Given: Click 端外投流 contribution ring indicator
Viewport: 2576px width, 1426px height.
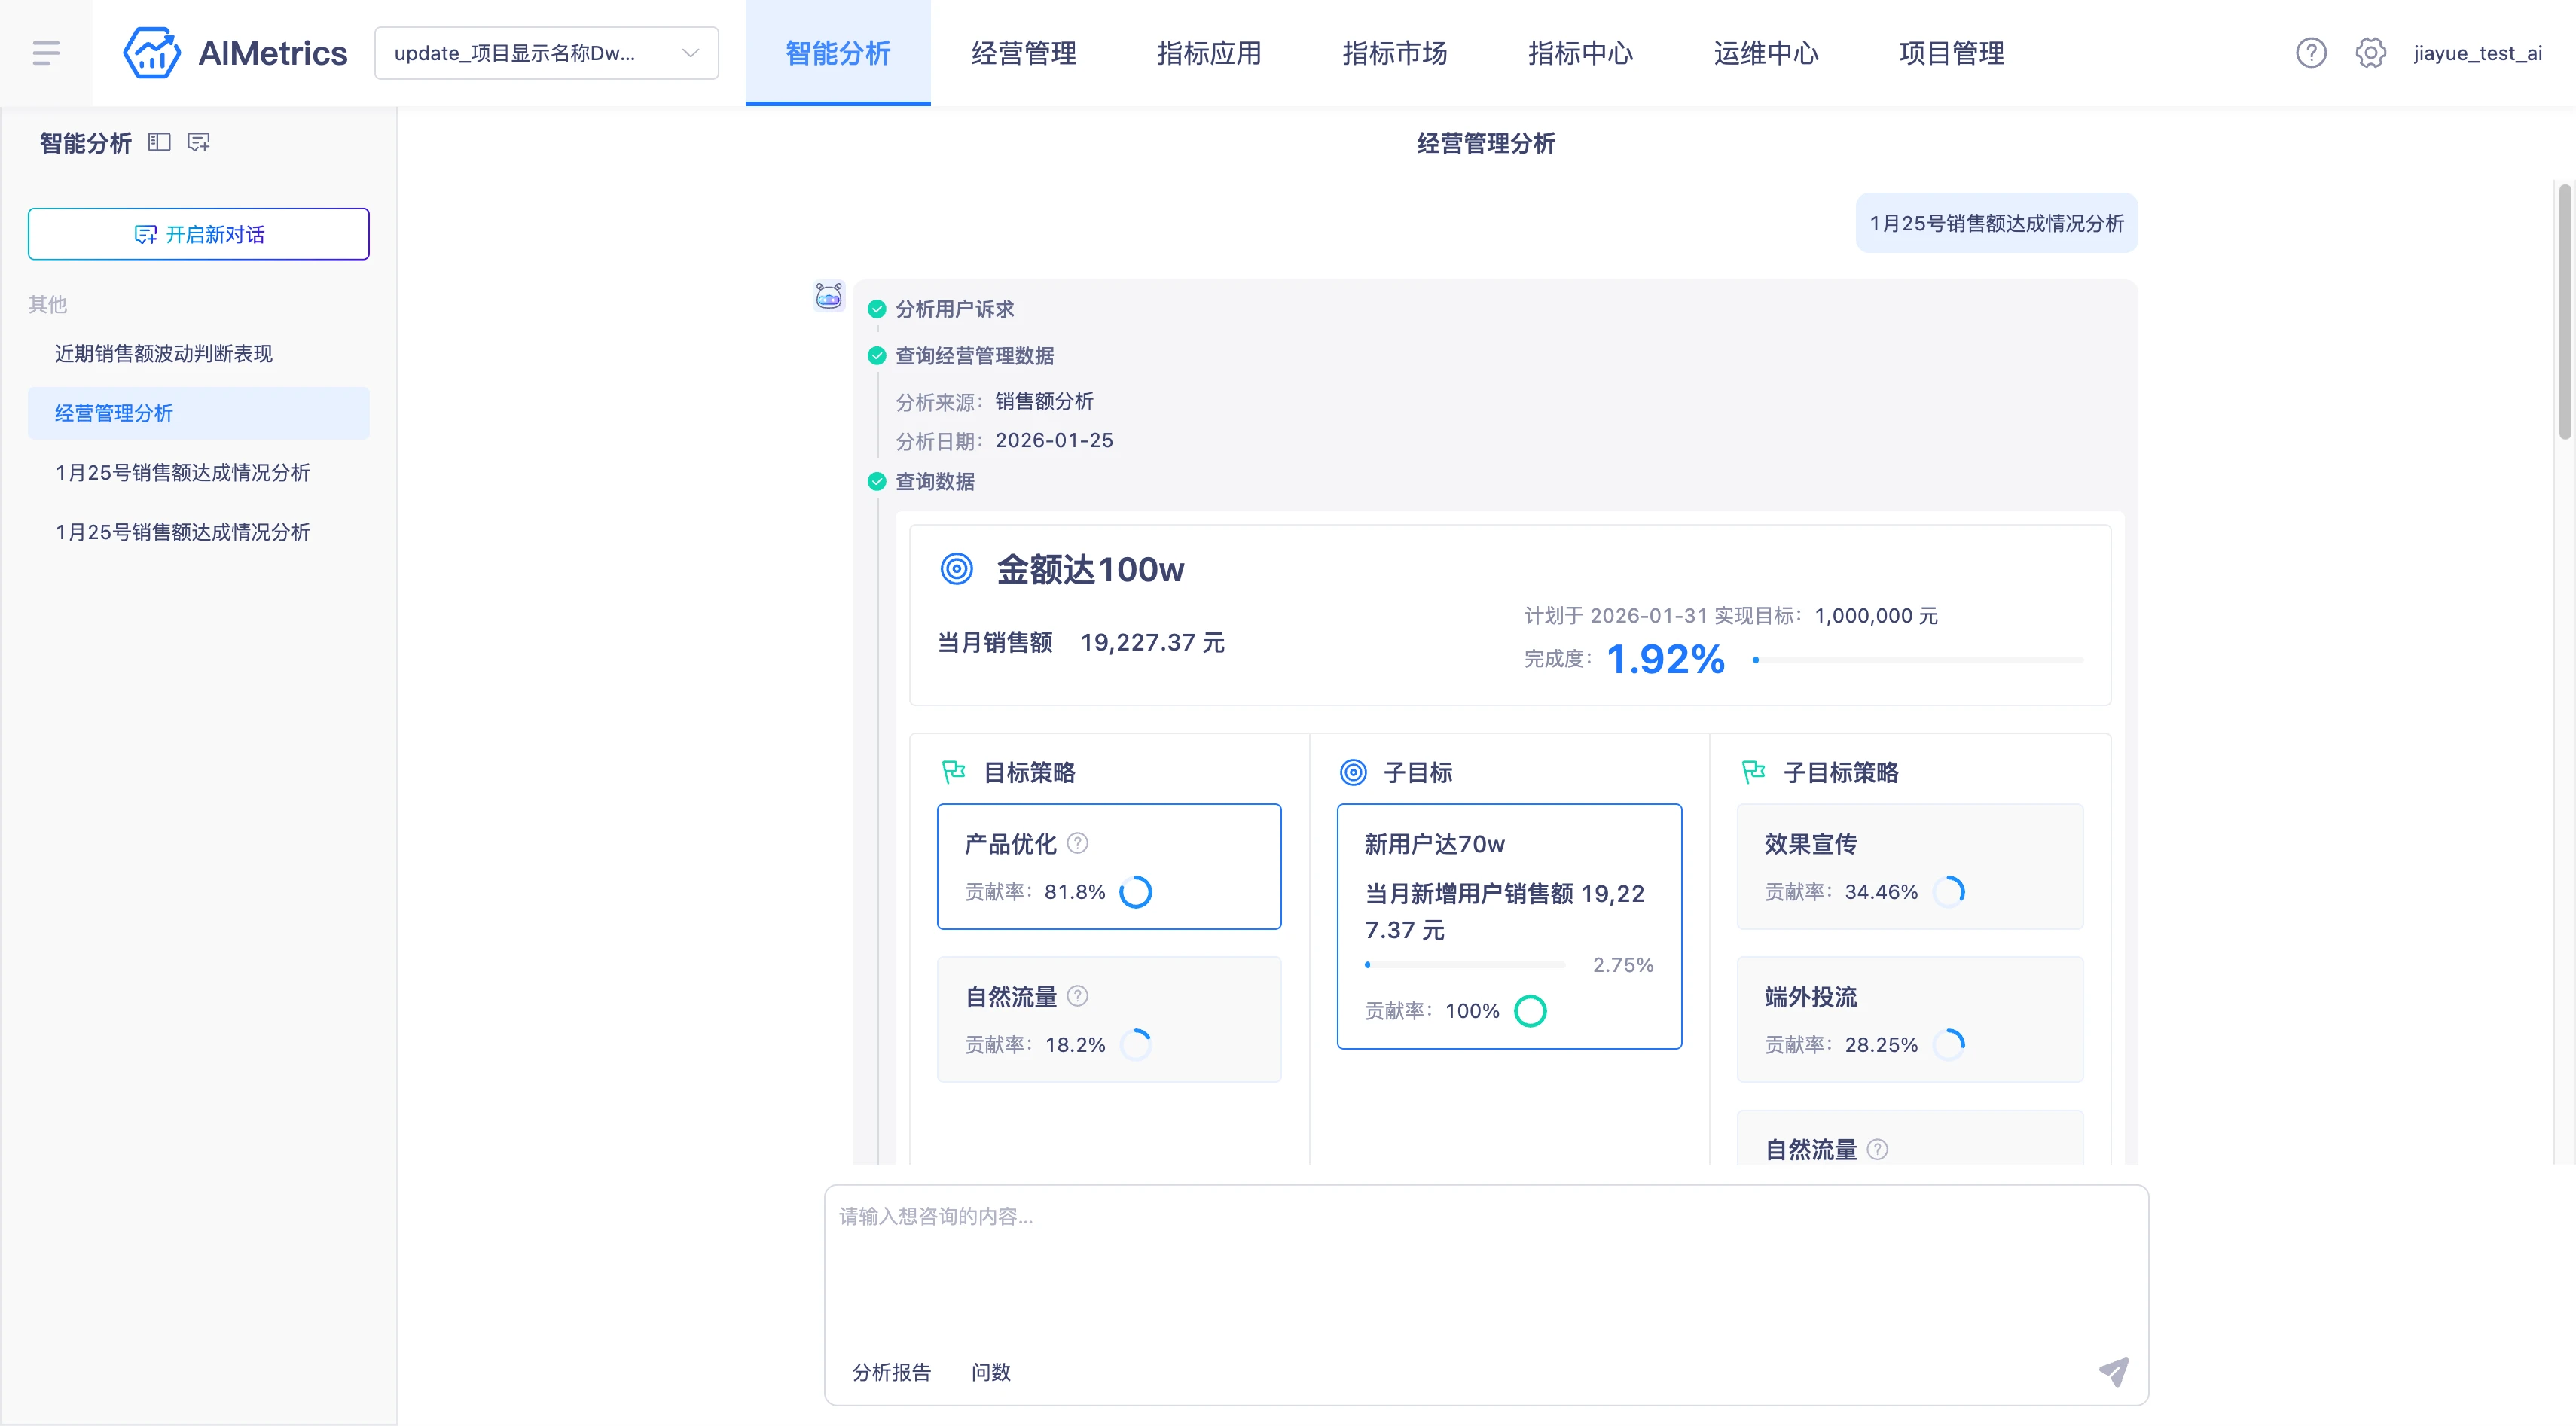Looking at the screenshot, I should pos(1949,1044).
